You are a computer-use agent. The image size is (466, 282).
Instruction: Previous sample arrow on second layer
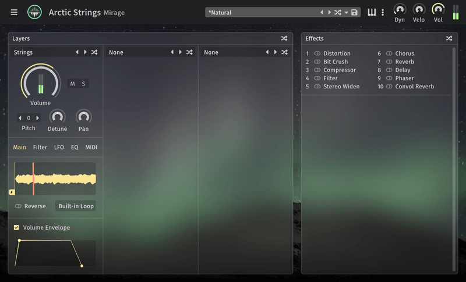172,52
